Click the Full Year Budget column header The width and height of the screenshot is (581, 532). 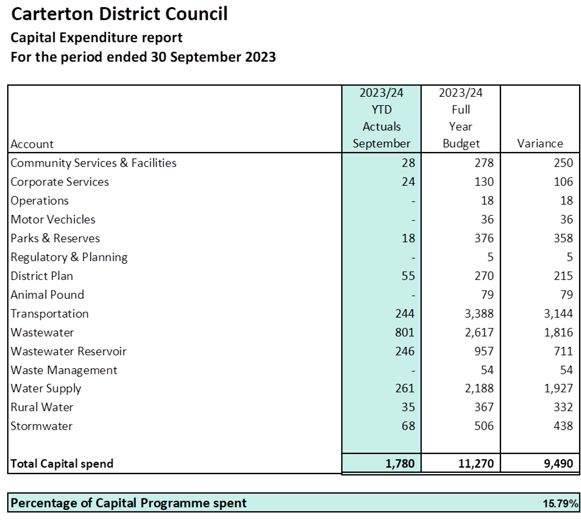pyautogui.click(x=461, y=118)
